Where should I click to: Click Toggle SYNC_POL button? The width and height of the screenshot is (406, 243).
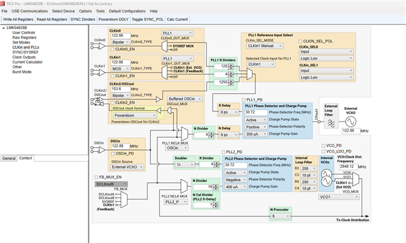[148, 20]
